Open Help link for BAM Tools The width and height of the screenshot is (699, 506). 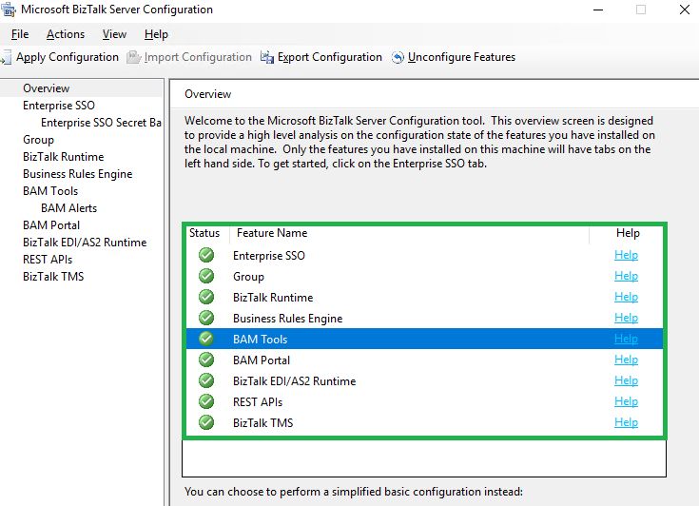click(x=626, y=339)
